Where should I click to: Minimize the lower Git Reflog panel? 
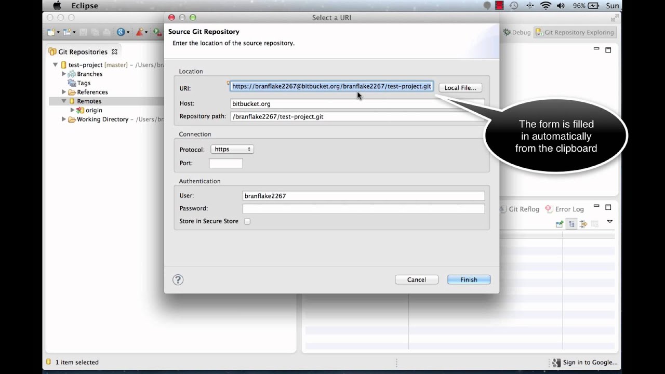pos(596,207)
